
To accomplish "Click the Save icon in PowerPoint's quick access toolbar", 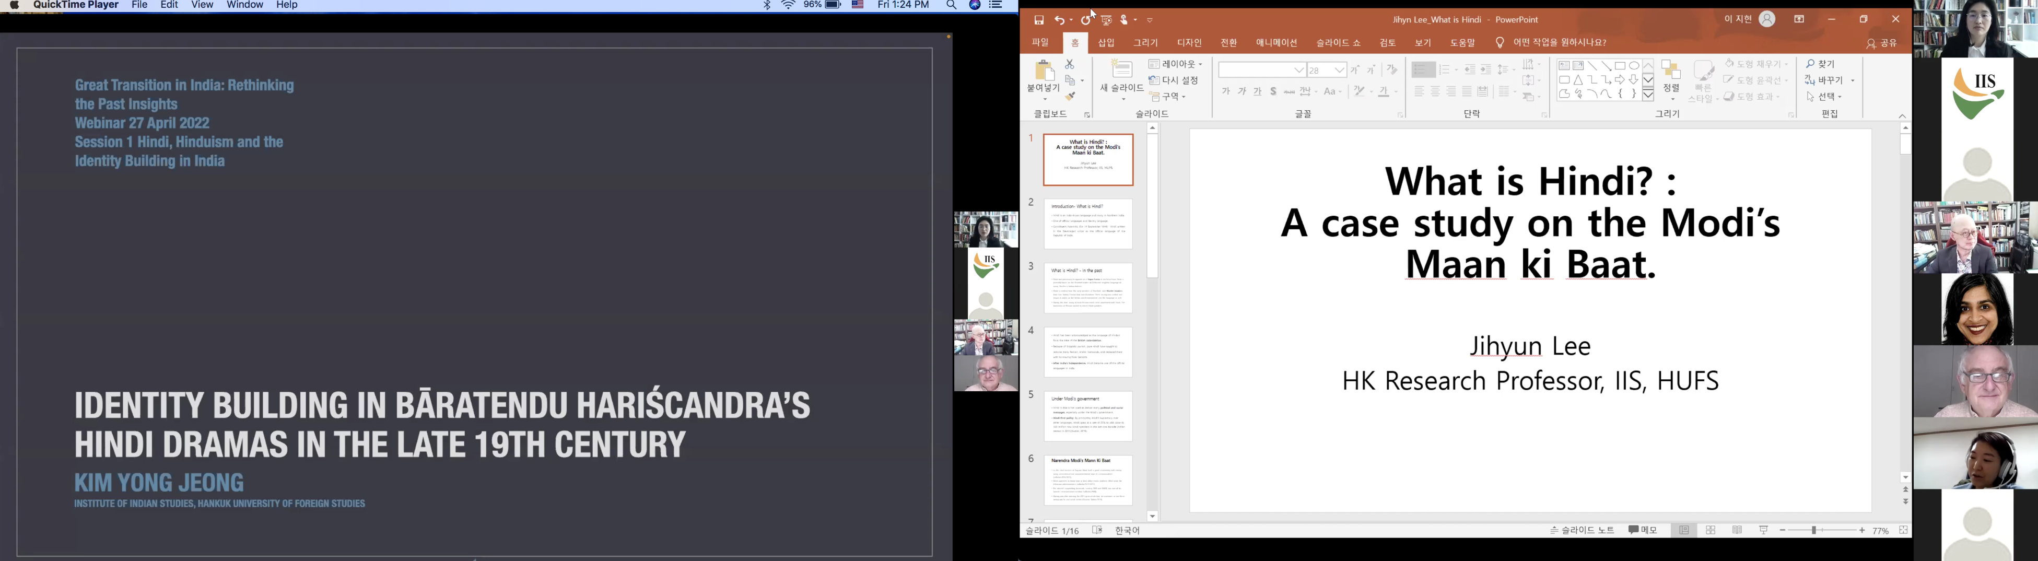I will tap(1039, 20).
